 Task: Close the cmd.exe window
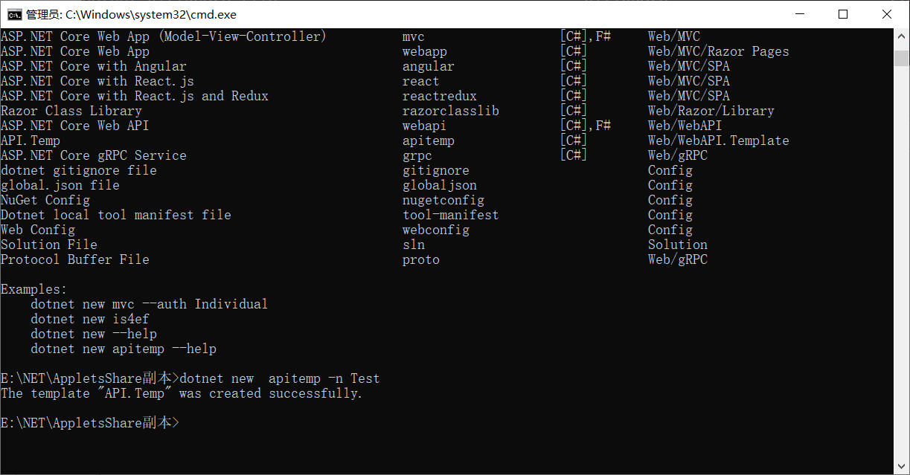[x=887, y=13]
